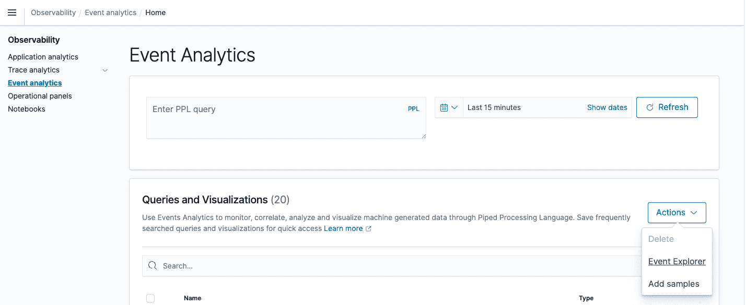Click the Refresh button

(667, 107)
